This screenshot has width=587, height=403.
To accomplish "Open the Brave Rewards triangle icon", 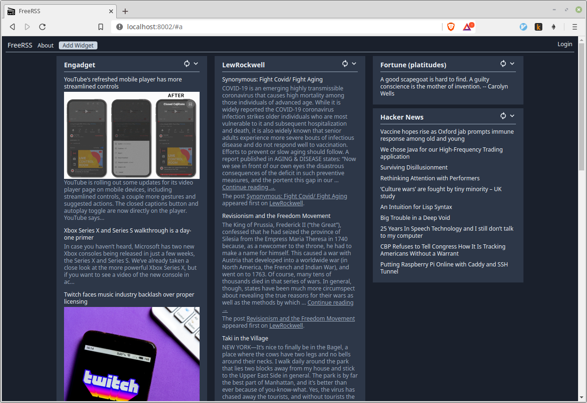I will (467, 27).
